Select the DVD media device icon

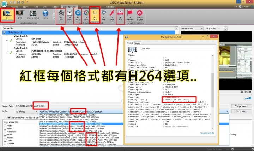pyautogui.click(x=20, y=15)
